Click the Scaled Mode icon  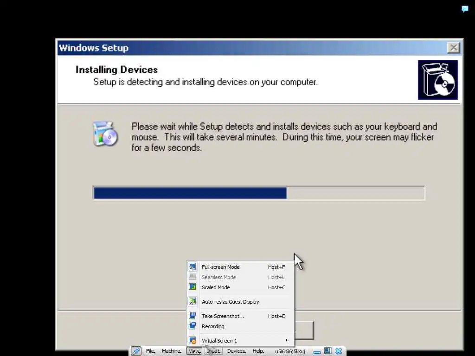point(193,286)
